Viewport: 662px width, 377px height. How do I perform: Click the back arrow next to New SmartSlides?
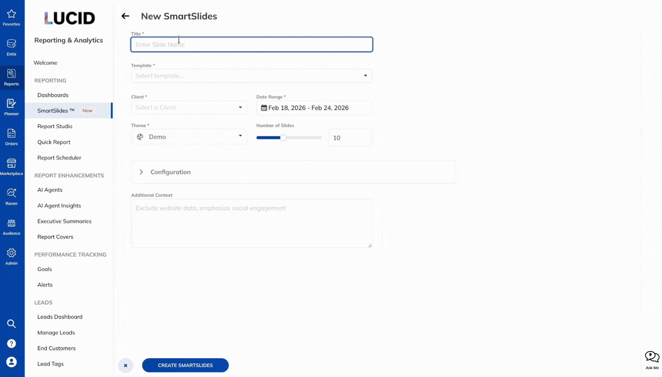coord(125,16)
